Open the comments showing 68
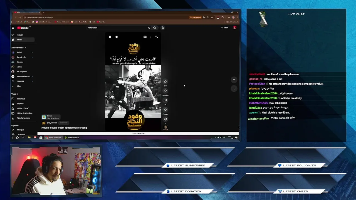The width and height of the screenshot is (356, 200). tap(165, 100)
